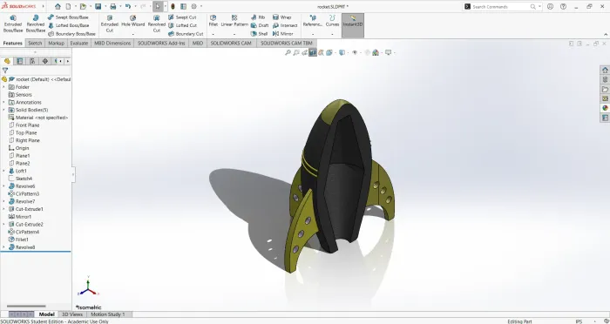This screenshot has height=324, width=610.
Task: Open Reference Geometry tools
Action: pyautogui.click(x=313, y=21)
